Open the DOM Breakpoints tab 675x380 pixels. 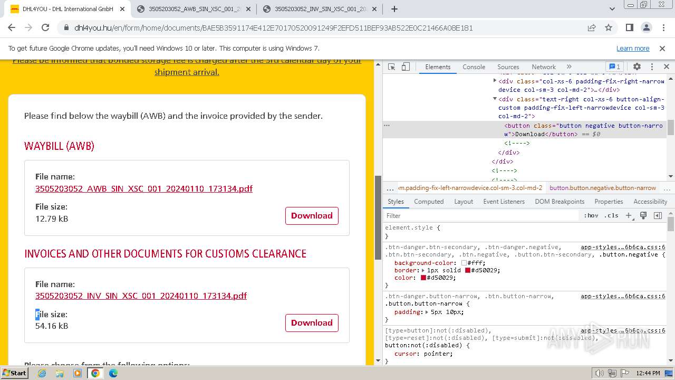(560, 202)
